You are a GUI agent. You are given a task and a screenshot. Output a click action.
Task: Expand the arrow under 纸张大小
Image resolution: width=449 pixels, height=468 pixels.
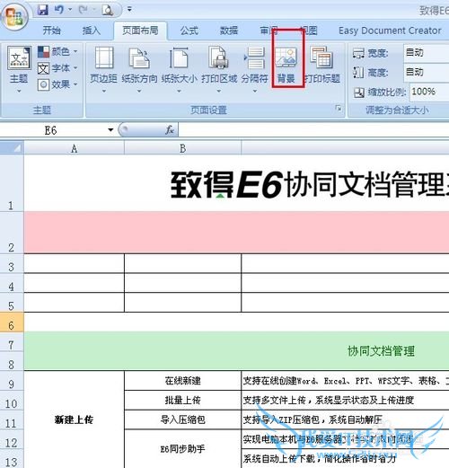click(x=179, y=91)
